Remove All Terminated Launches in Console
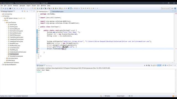Image resolution: width=177 pixels, height=99 pixels. [149, 65]
